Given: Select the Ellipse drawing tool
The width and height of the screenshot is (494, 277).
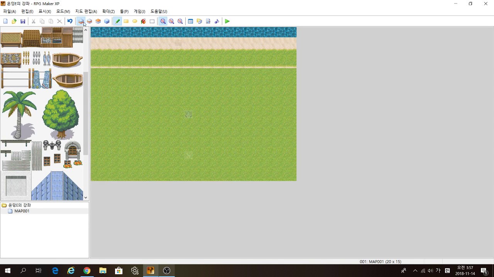Looking at the screenshot, I should [x=135, y=21].
